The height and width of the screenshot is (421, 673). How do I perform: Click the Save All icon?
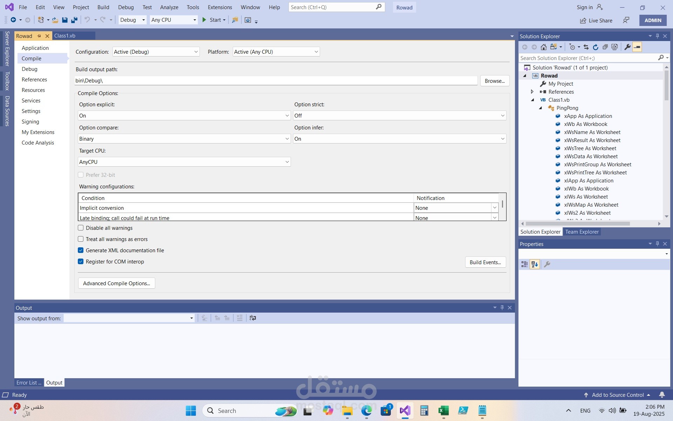74,20
